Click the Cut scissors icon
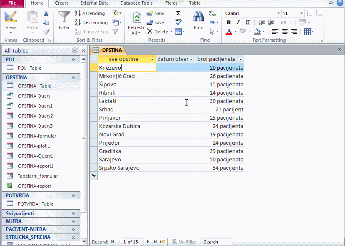This screenshot has width=345, height=246. [46, 13]
